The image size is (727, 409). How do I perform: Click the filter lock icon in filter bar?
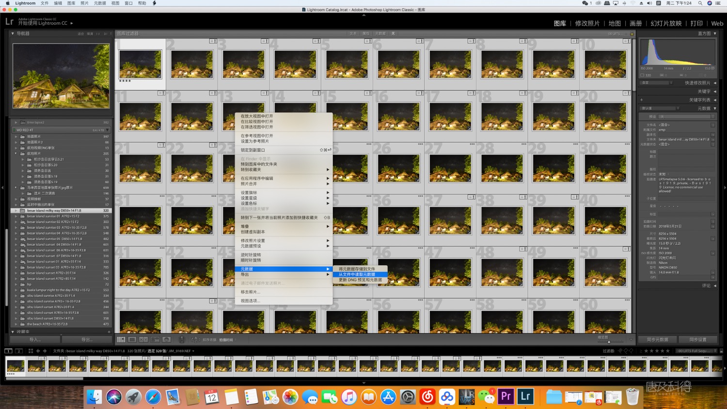[x=632, y=33]
